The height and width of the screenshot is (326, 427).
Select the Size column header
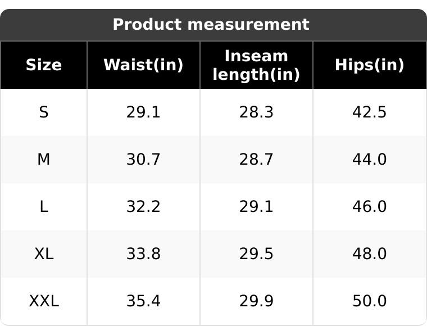pyautogui.click(x=44, y=65)
